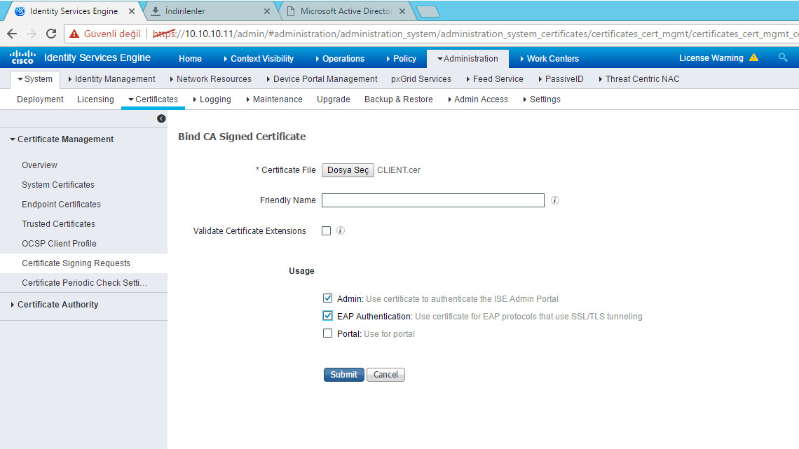Open the Context Visibility menu
This screenshot has width=799, height=449.
[259, 59]
